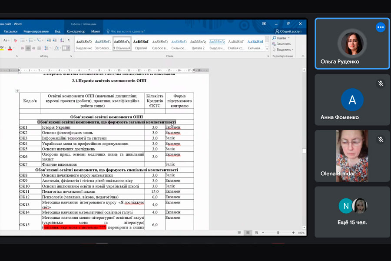Image resolution: width=391 pixels, height=261 pixels.
Task: Click the increase indent icon
Action: (55, 40)
